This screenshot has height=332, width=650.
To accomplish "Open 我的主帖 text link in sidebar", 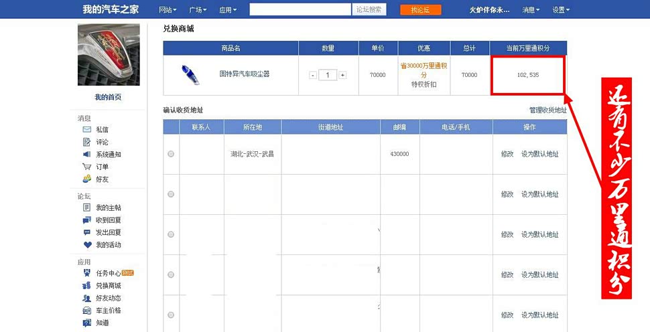I will click(x=109, y=207).
